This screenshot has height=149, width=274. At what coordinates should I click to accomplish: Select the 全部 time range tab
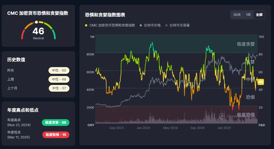[x=259, y=15]
